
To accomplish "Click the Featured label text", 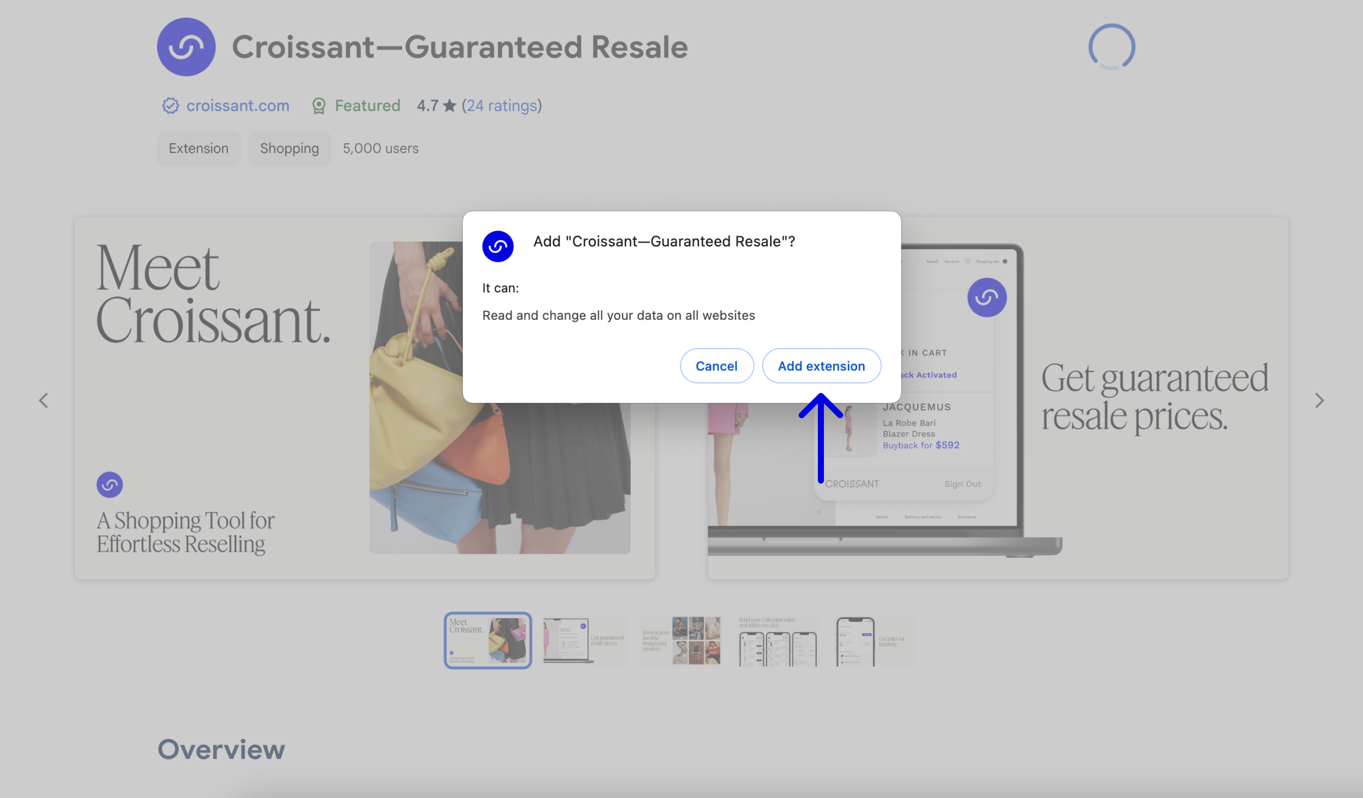I will click(x=367, y=105).
